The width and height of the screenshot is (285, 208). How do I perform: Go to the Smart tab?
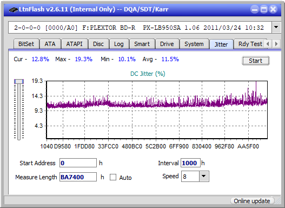pos(142,44)
